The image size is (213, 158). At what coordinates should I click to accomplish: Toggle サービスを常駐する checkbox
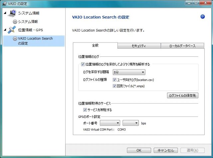coord(85,110)
